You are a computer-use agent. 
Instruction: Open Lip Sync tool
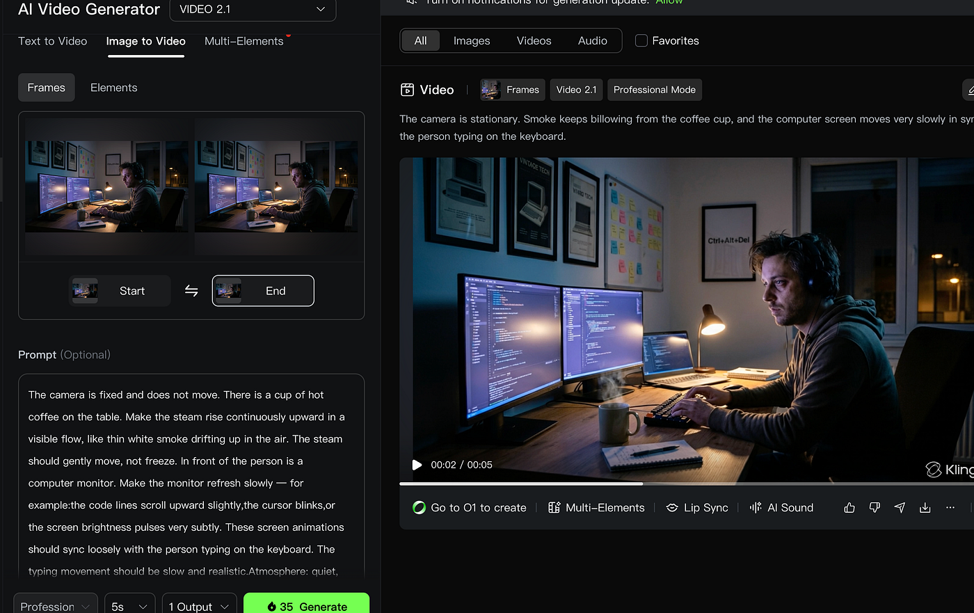tap(697, 508)
